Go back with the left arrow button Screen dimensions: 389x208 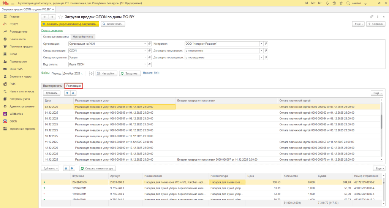45,17
